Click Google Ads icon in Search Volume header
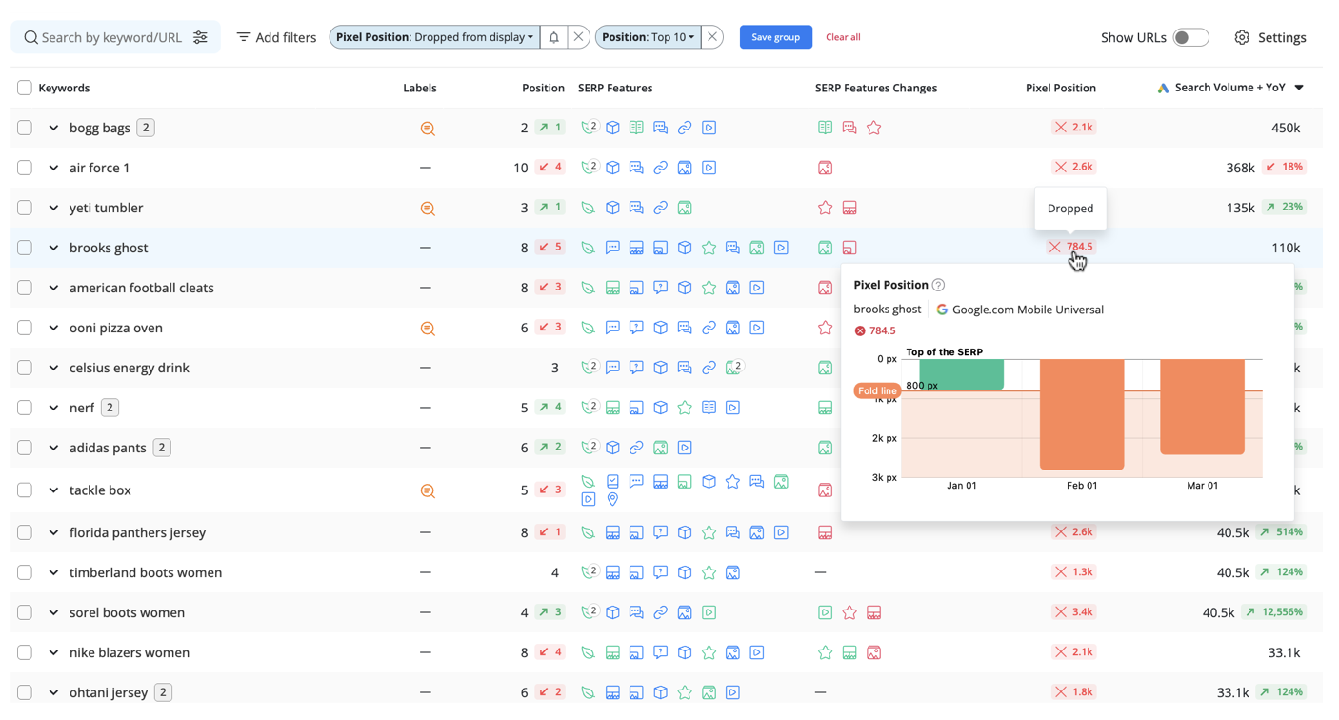 point(1163,88)
